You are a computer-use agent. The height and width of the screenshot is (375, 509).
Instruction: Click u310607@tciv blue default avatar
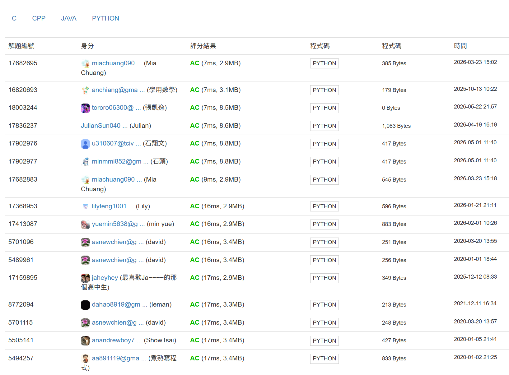(85, 144)
